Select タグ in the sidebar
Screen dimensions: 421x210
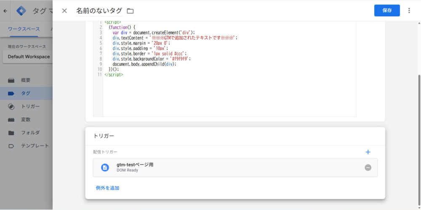(x=25, y=93)
